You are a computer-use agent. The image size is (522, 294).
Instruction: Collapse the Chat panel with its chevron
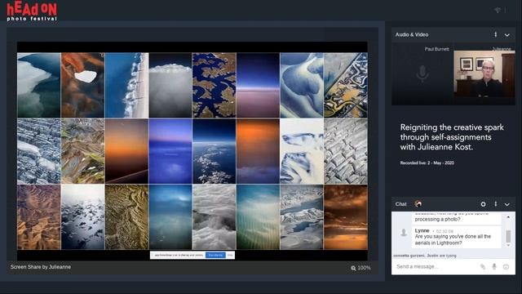[x=507, y=204]
